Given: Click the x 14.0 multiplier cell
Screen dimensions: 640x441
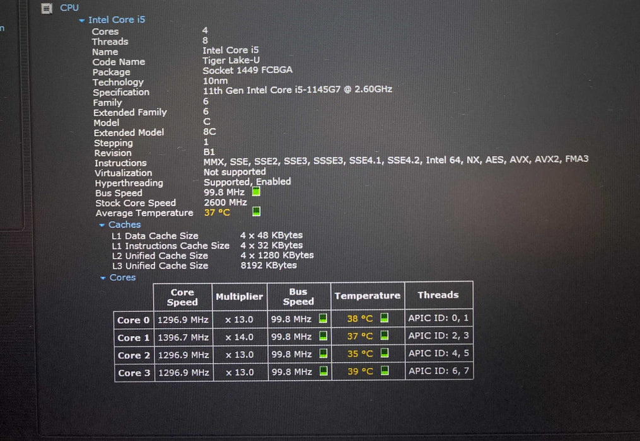Looking at the screenshot, I should 240,337.
